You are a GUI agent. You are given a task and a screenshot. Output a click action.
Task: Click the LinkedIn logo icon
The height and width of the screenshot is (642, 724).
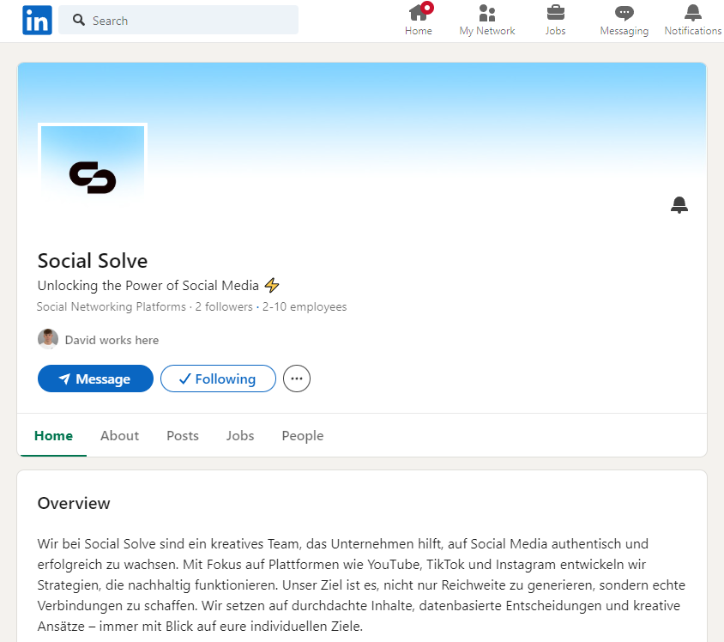37,21
